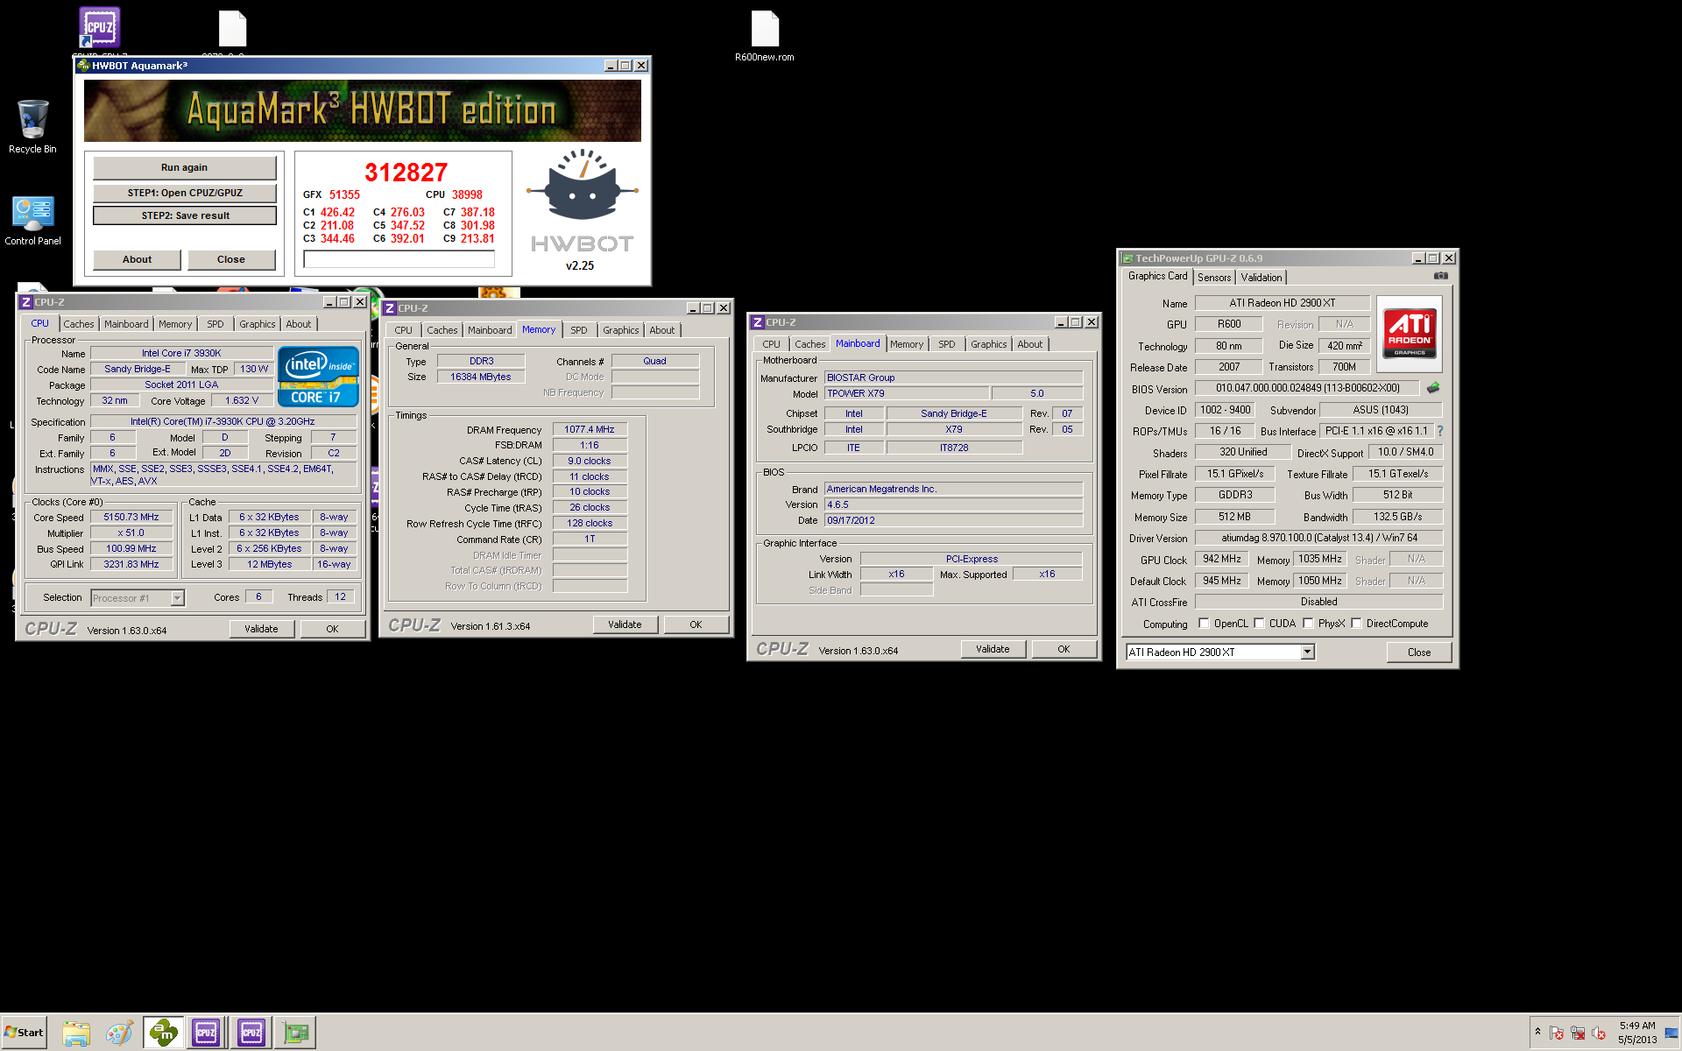
Task: Click BIOS Version field in GPU-Z
Action: (x=1307, y=388)
